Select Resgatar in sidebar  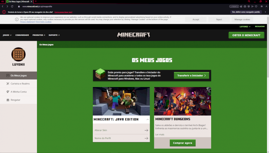18,100
